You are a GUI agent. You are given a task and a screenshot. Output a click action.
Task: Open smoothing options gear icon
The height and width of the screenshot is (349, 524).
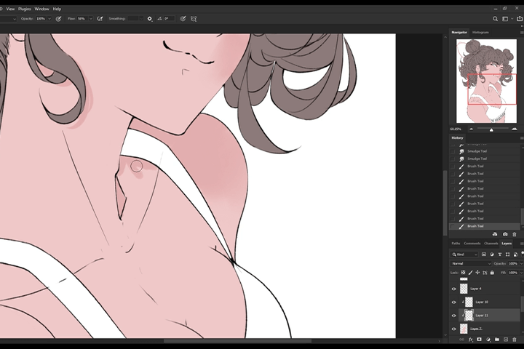pos(150,19)
